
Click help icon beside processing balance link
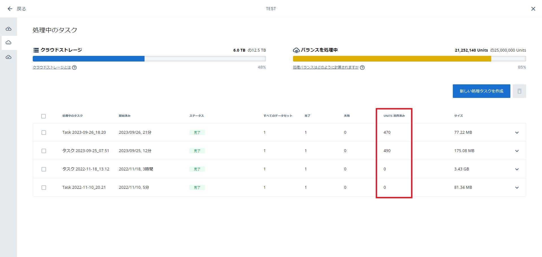tap(362, 67)
